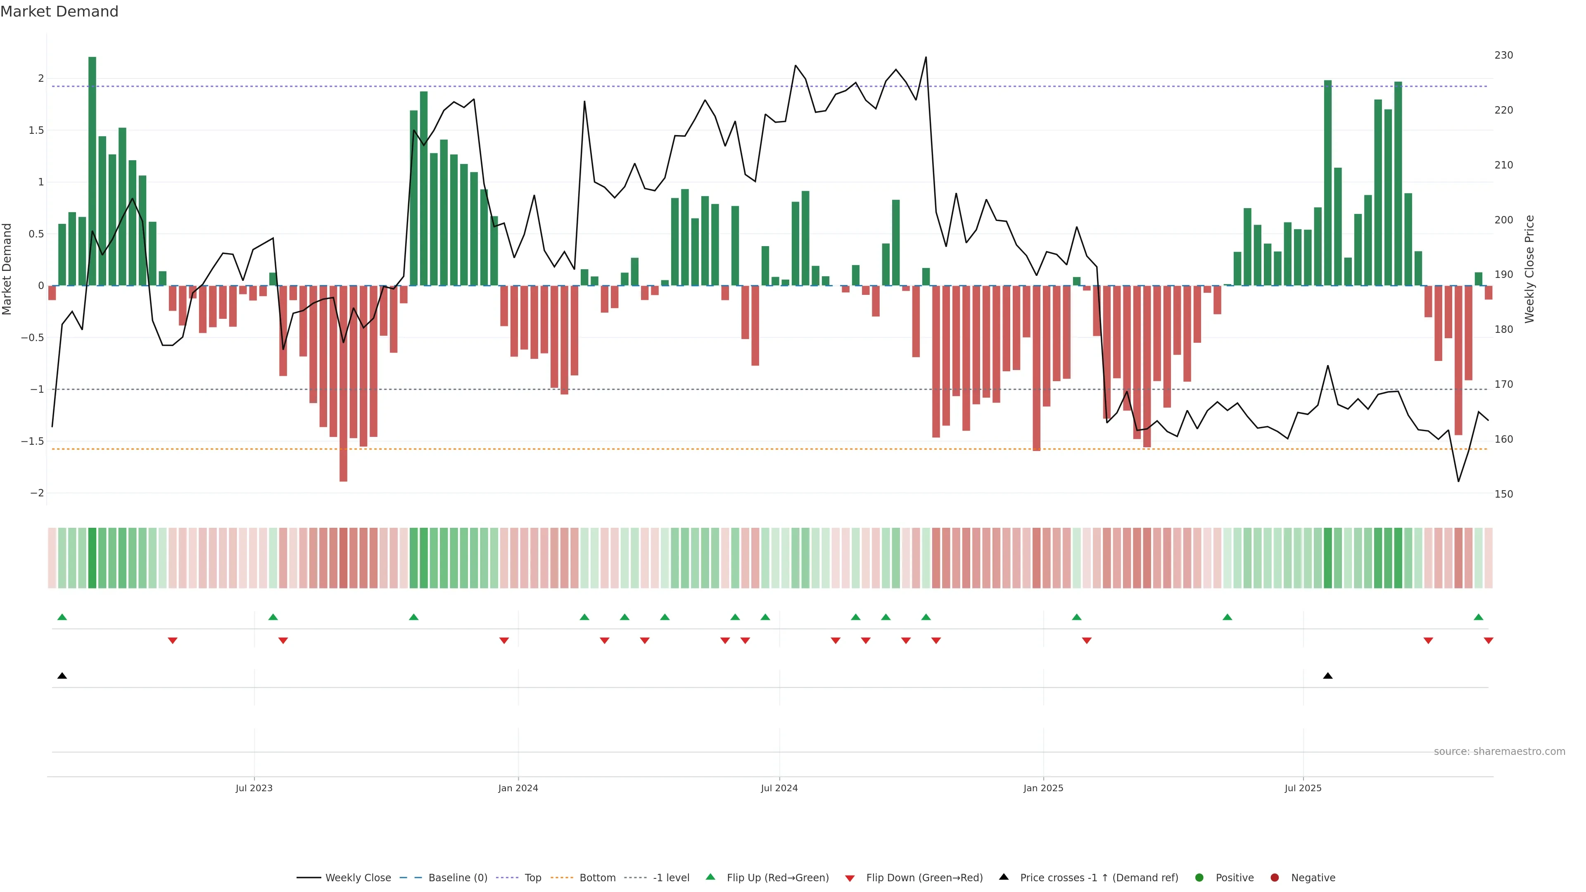Toggle the Baseline (0) legend entry
Screen dimensions: 1586x892
tap(458, 878)
